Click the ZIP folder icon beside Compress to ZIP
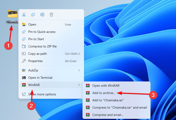This screenshot has width=176, height=120. coord(24,46)
